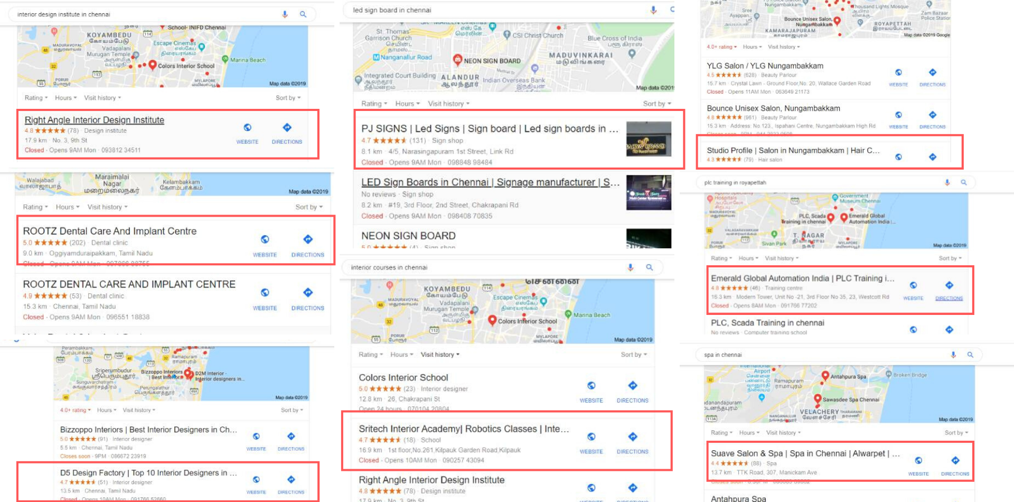Click voice search in 'plc training in royapettah' bar

[947, 183]
